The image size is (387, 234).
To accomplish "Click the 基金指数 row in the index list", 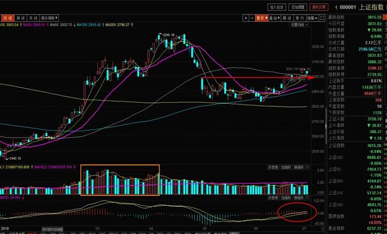I will (x=355, y=229).
